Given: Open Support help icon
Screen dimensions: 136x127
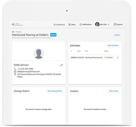Looking at the screenshot, I should 115,24.
